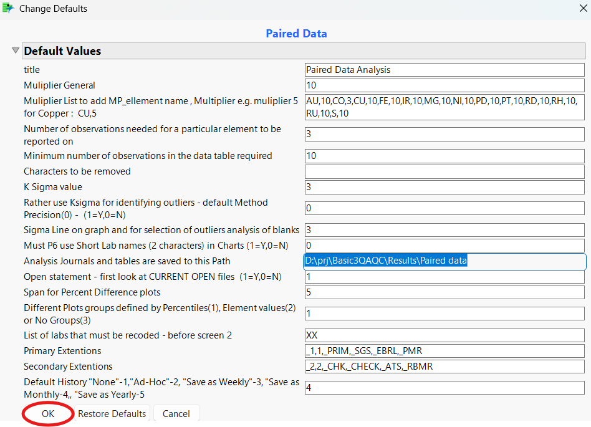Collapse the Default Values section
591x427 pixels.
[14, 50]
